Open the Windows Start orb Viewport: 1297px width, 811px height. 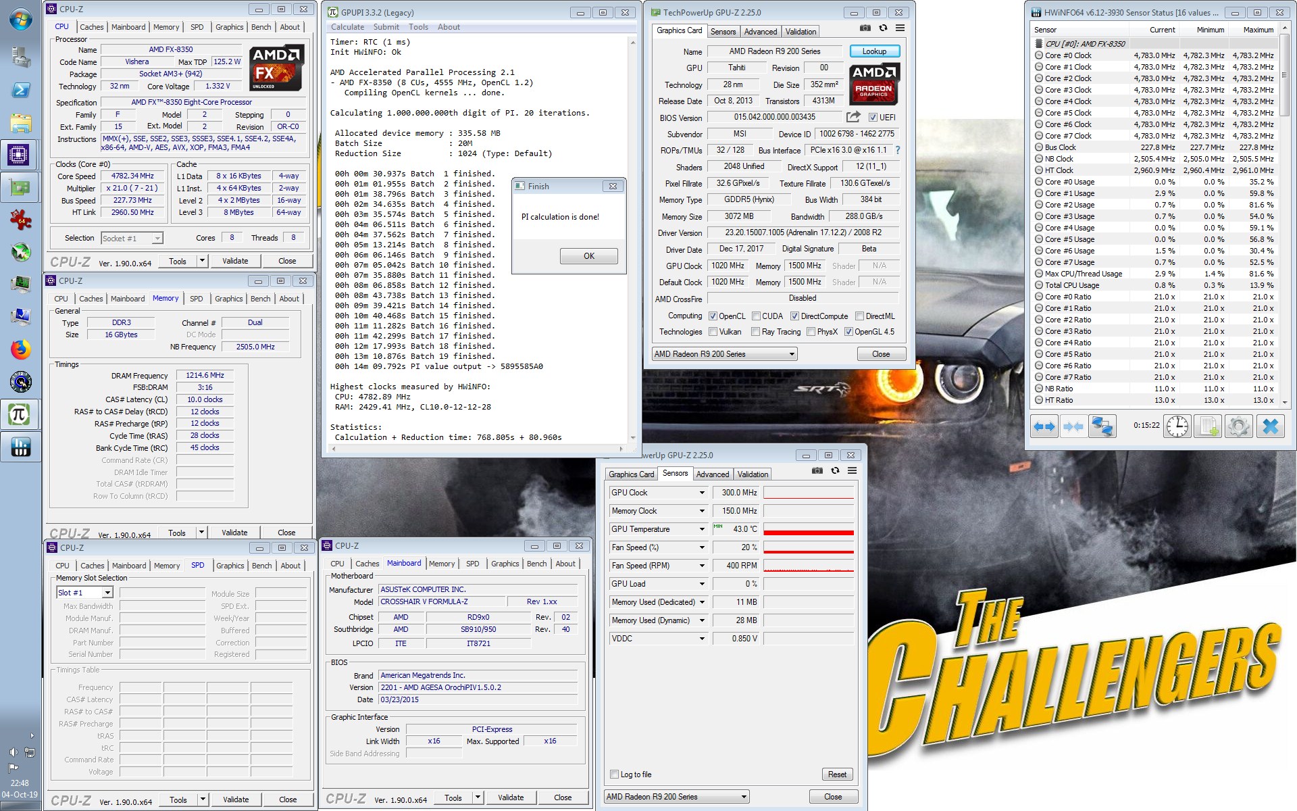[x=20, y=20]
